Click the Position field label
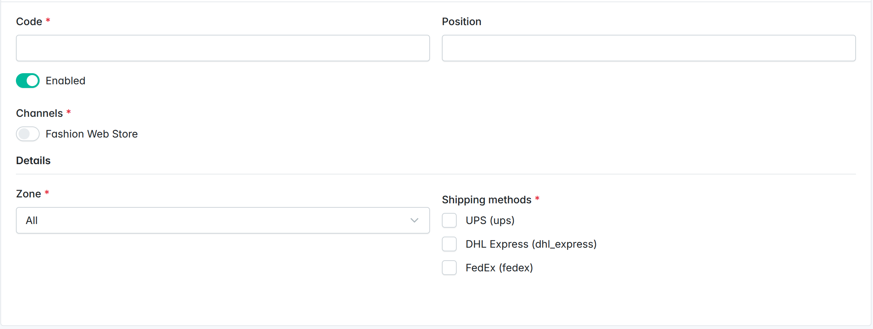 click(x=462, y=21)
